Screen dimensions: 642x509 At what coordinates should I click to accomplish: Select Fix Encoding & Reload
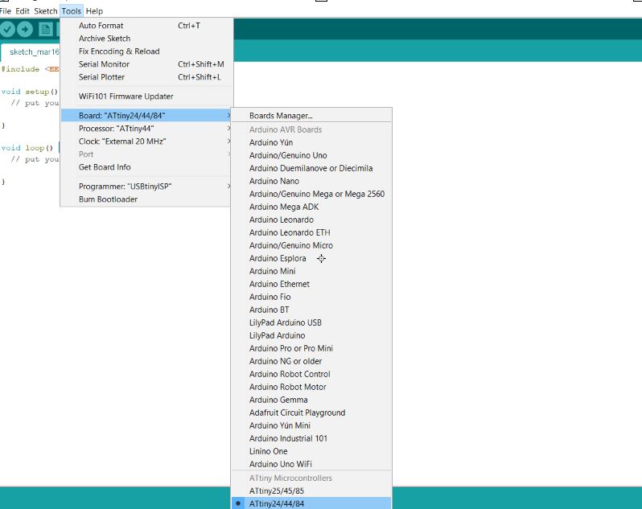(x=146, y=51)
